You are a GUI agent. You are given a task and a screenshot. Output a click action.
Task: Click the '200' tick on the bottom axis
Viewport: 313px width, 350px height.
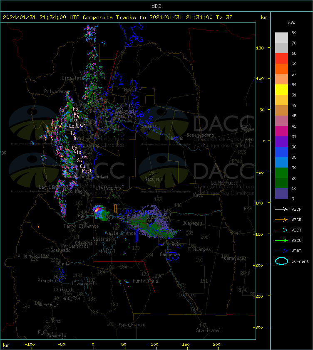point(216,344)
